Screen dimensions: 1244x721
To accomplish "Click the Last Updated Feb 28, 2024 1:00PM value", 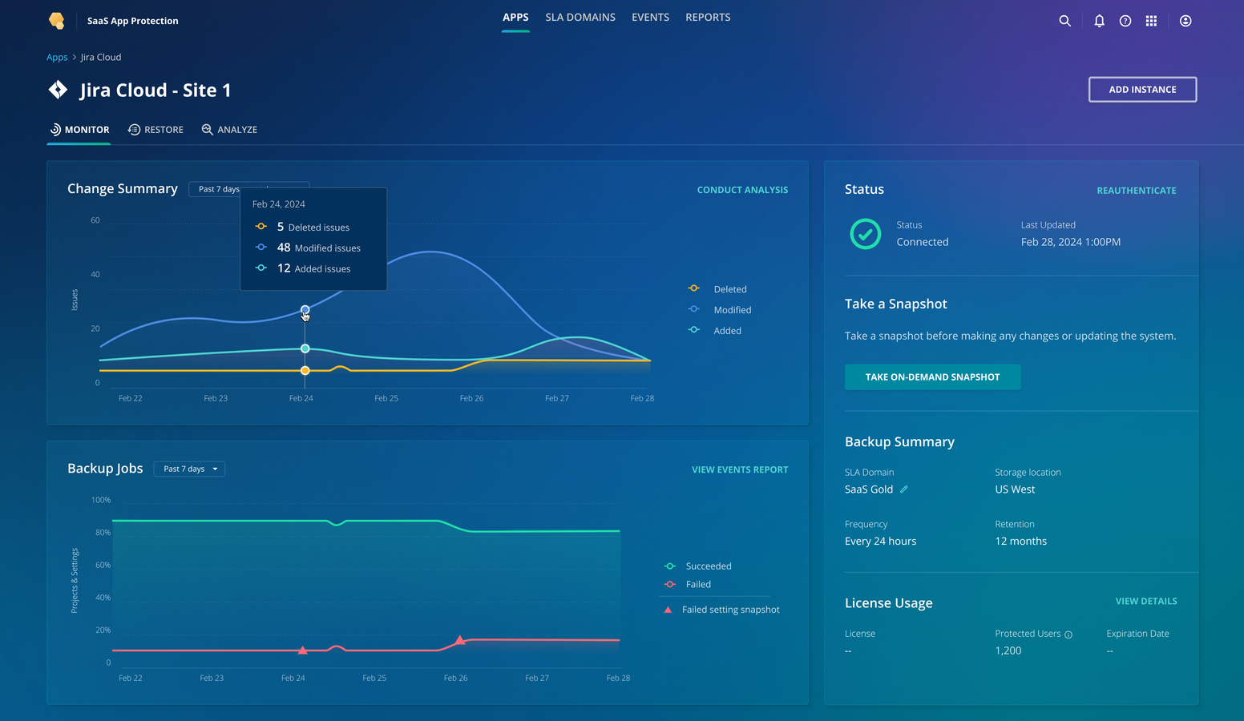I will coord(1071,242).
